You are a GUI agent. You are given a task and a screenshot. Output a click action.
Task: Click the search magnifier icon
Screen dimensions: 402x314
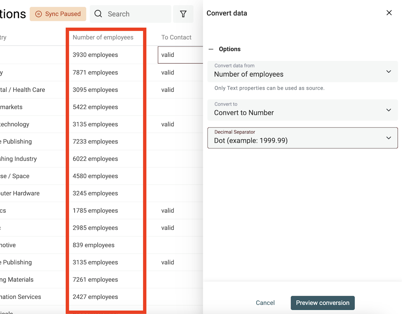(x=98, y=14)
